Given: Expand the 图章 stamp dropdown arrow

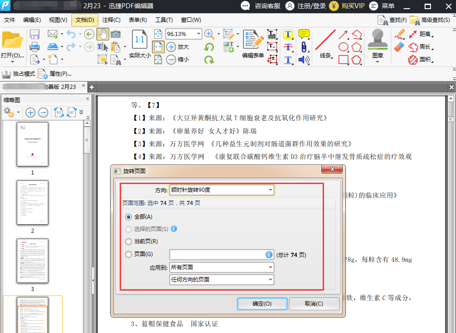Looking at the screenshot, I should [x=377, y=61].
